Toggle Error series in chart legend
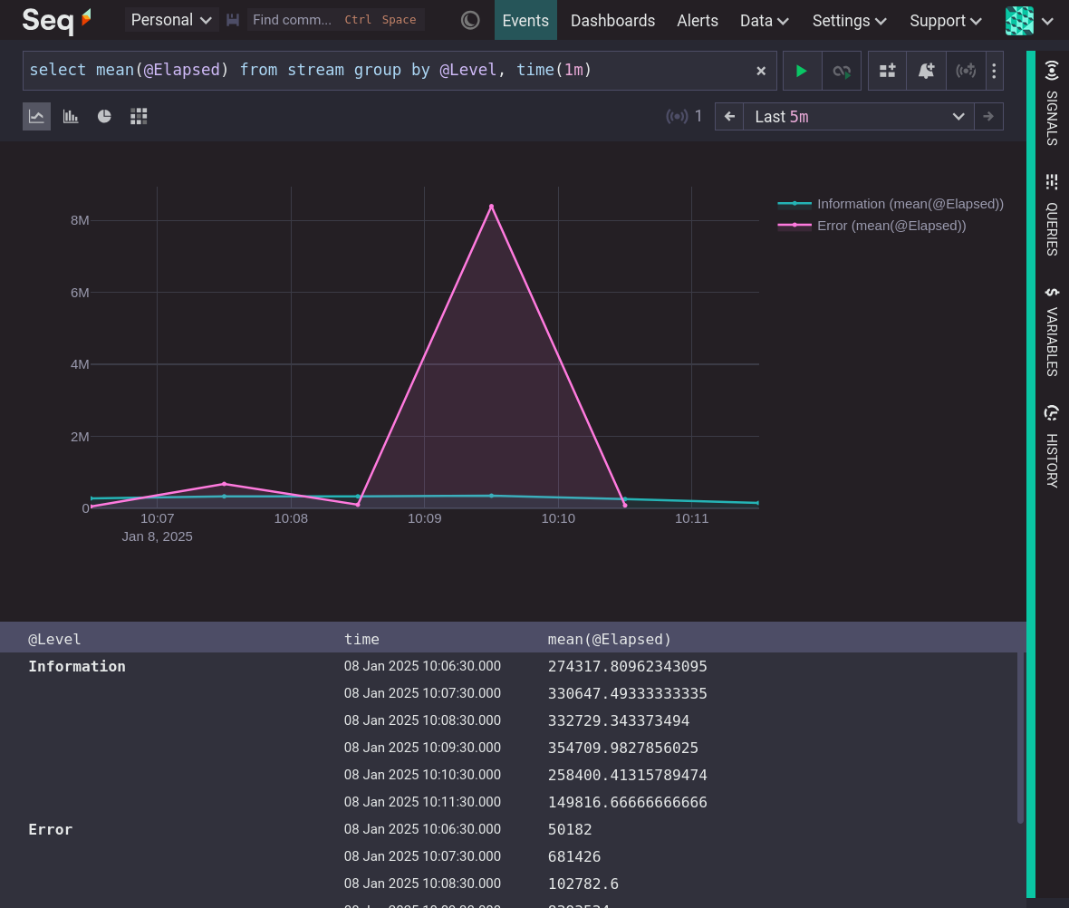Image resolution: width=1069 pixels, height=908 pixels. click(x=891, y=226)
